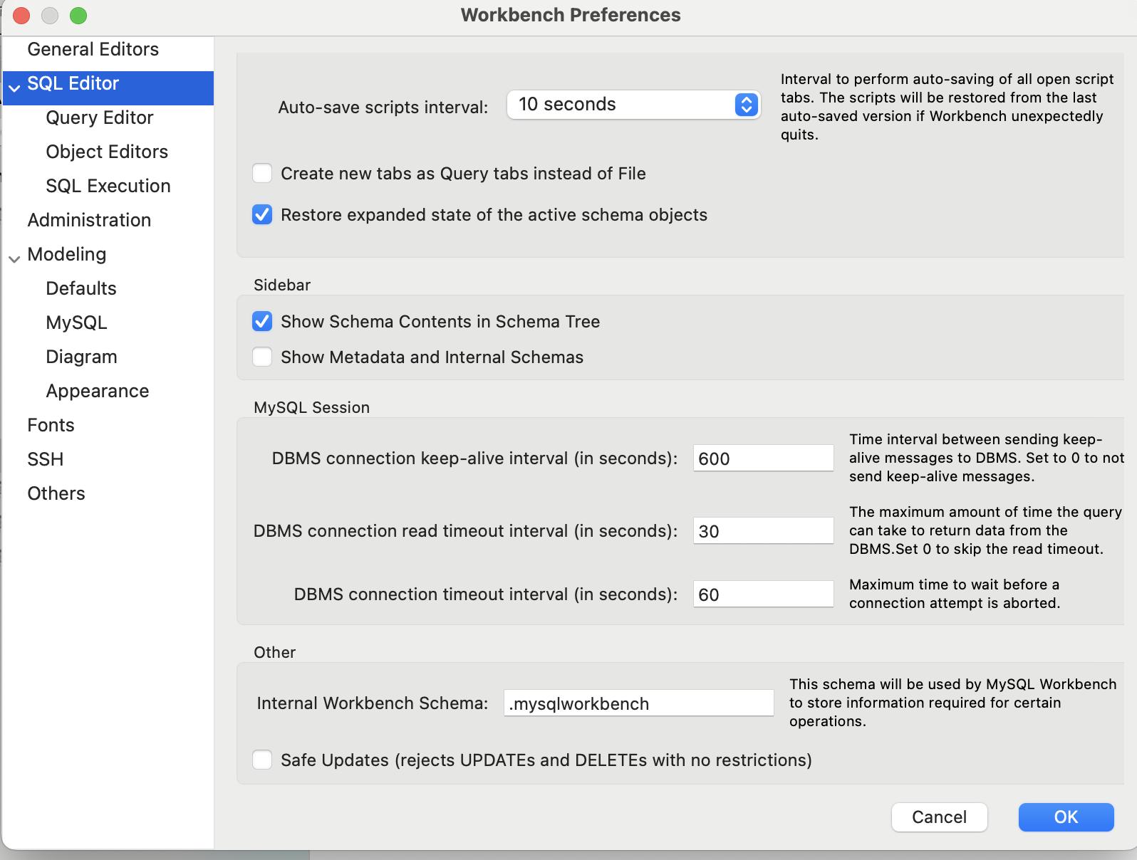Open SQL Execution settings
This screenshot has width=1137, height=860.
coord(108,186)
